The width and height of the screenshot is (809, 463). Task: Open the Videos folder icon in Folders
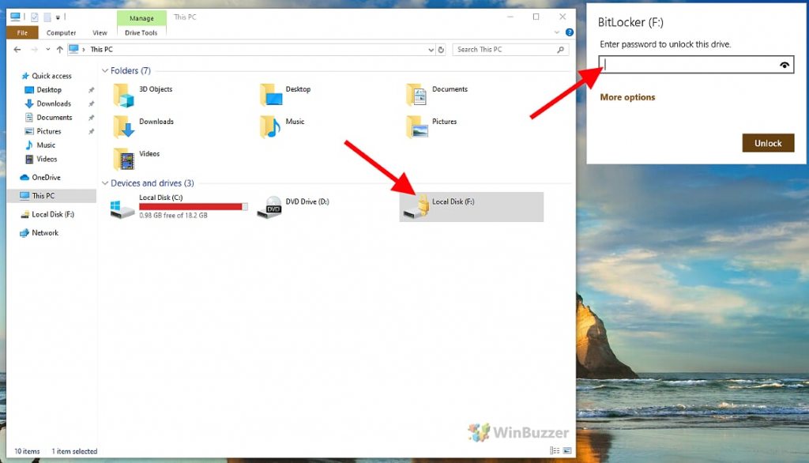pyautogui.click(x=123, y=159)
